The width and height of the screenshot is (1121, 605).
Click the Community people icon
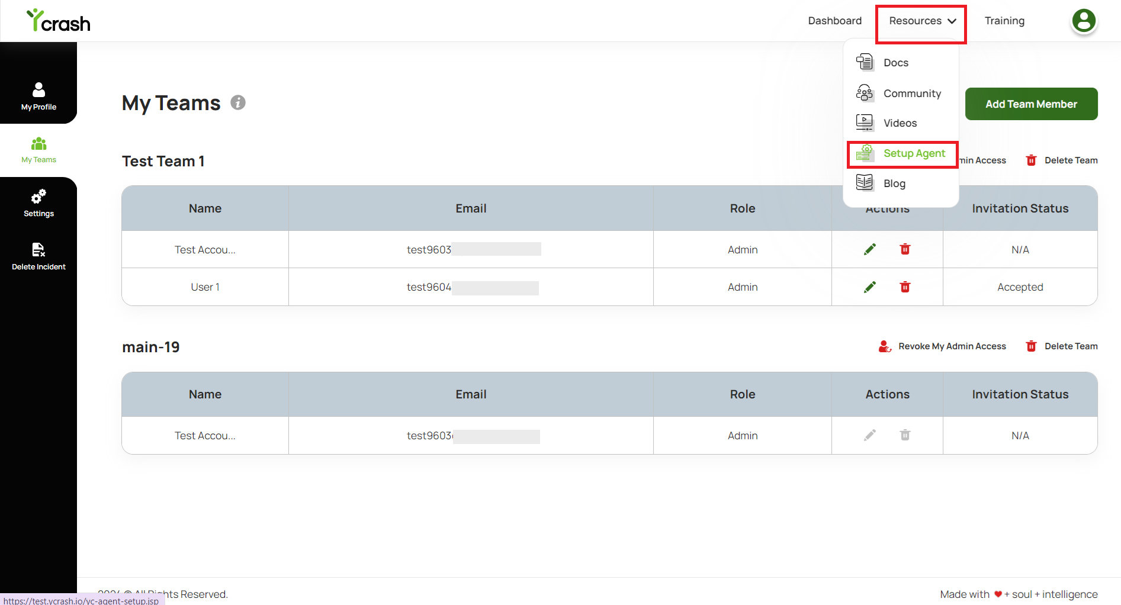click(x=865, y=93)
